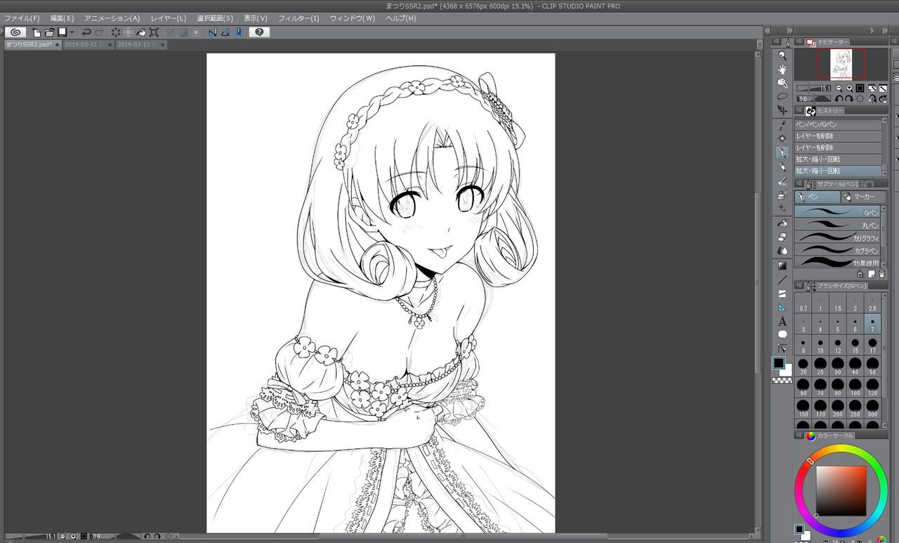Open the アニメーション(A) menu
This screenshot has width=899, height=543.
click(112, 18)
